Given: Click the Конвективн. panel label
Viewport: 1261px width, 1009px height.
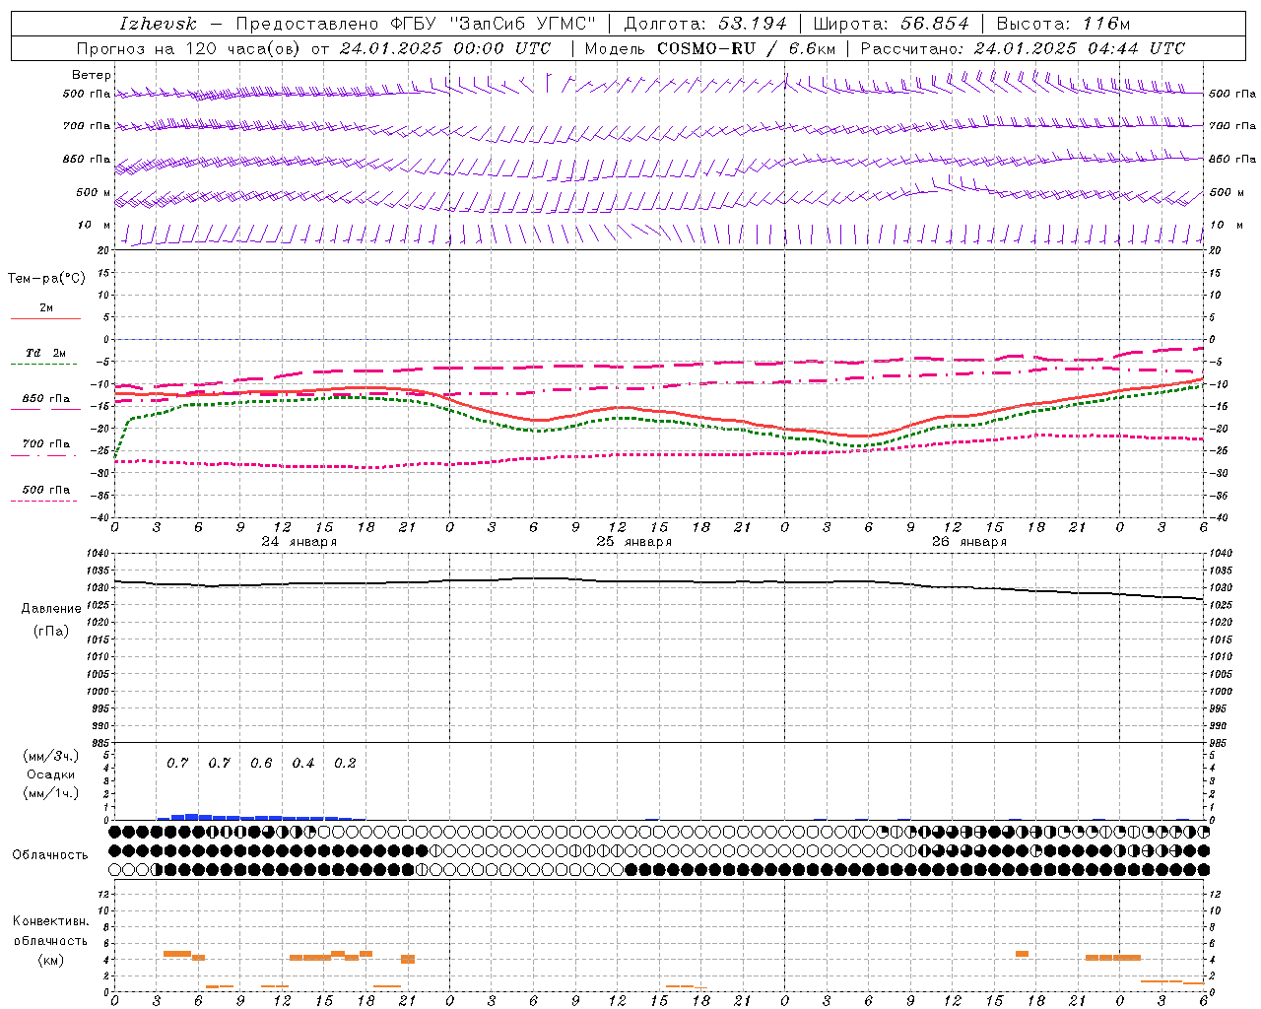Looking at the screenshot, I should [x=50, y=921].
